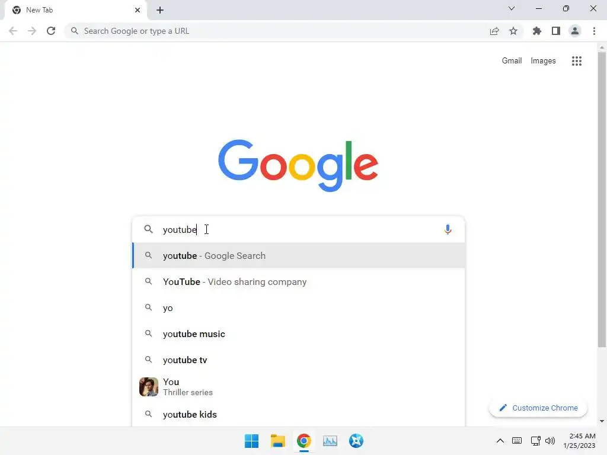Click the browser back arrow
607x455 pixels.
point(13,31)
